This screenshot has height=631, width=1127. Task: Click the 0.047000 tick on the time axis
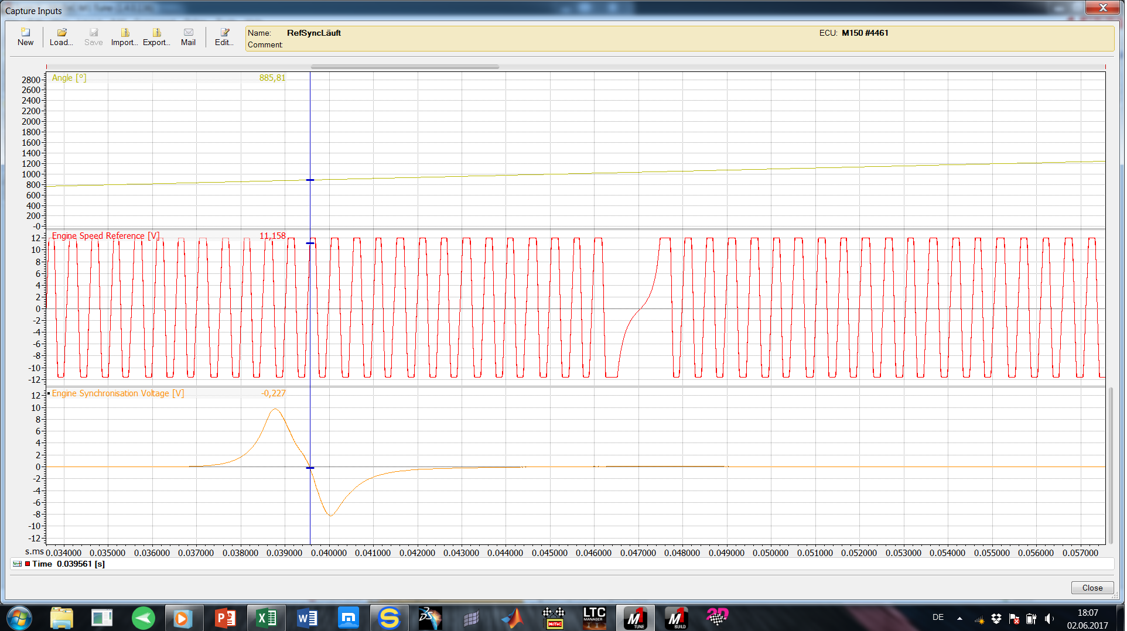(x=639, y=553)
